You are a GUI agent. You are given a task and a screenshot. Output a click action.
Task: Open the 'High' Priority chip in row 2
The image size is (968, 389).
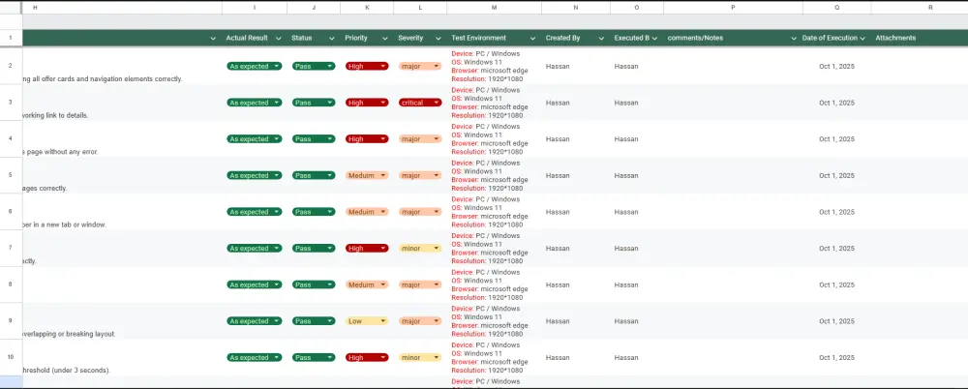point(367,66)
